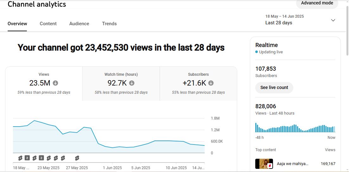Click the Advanced mode button
This screenshot has height=172, width=349.
317,3
